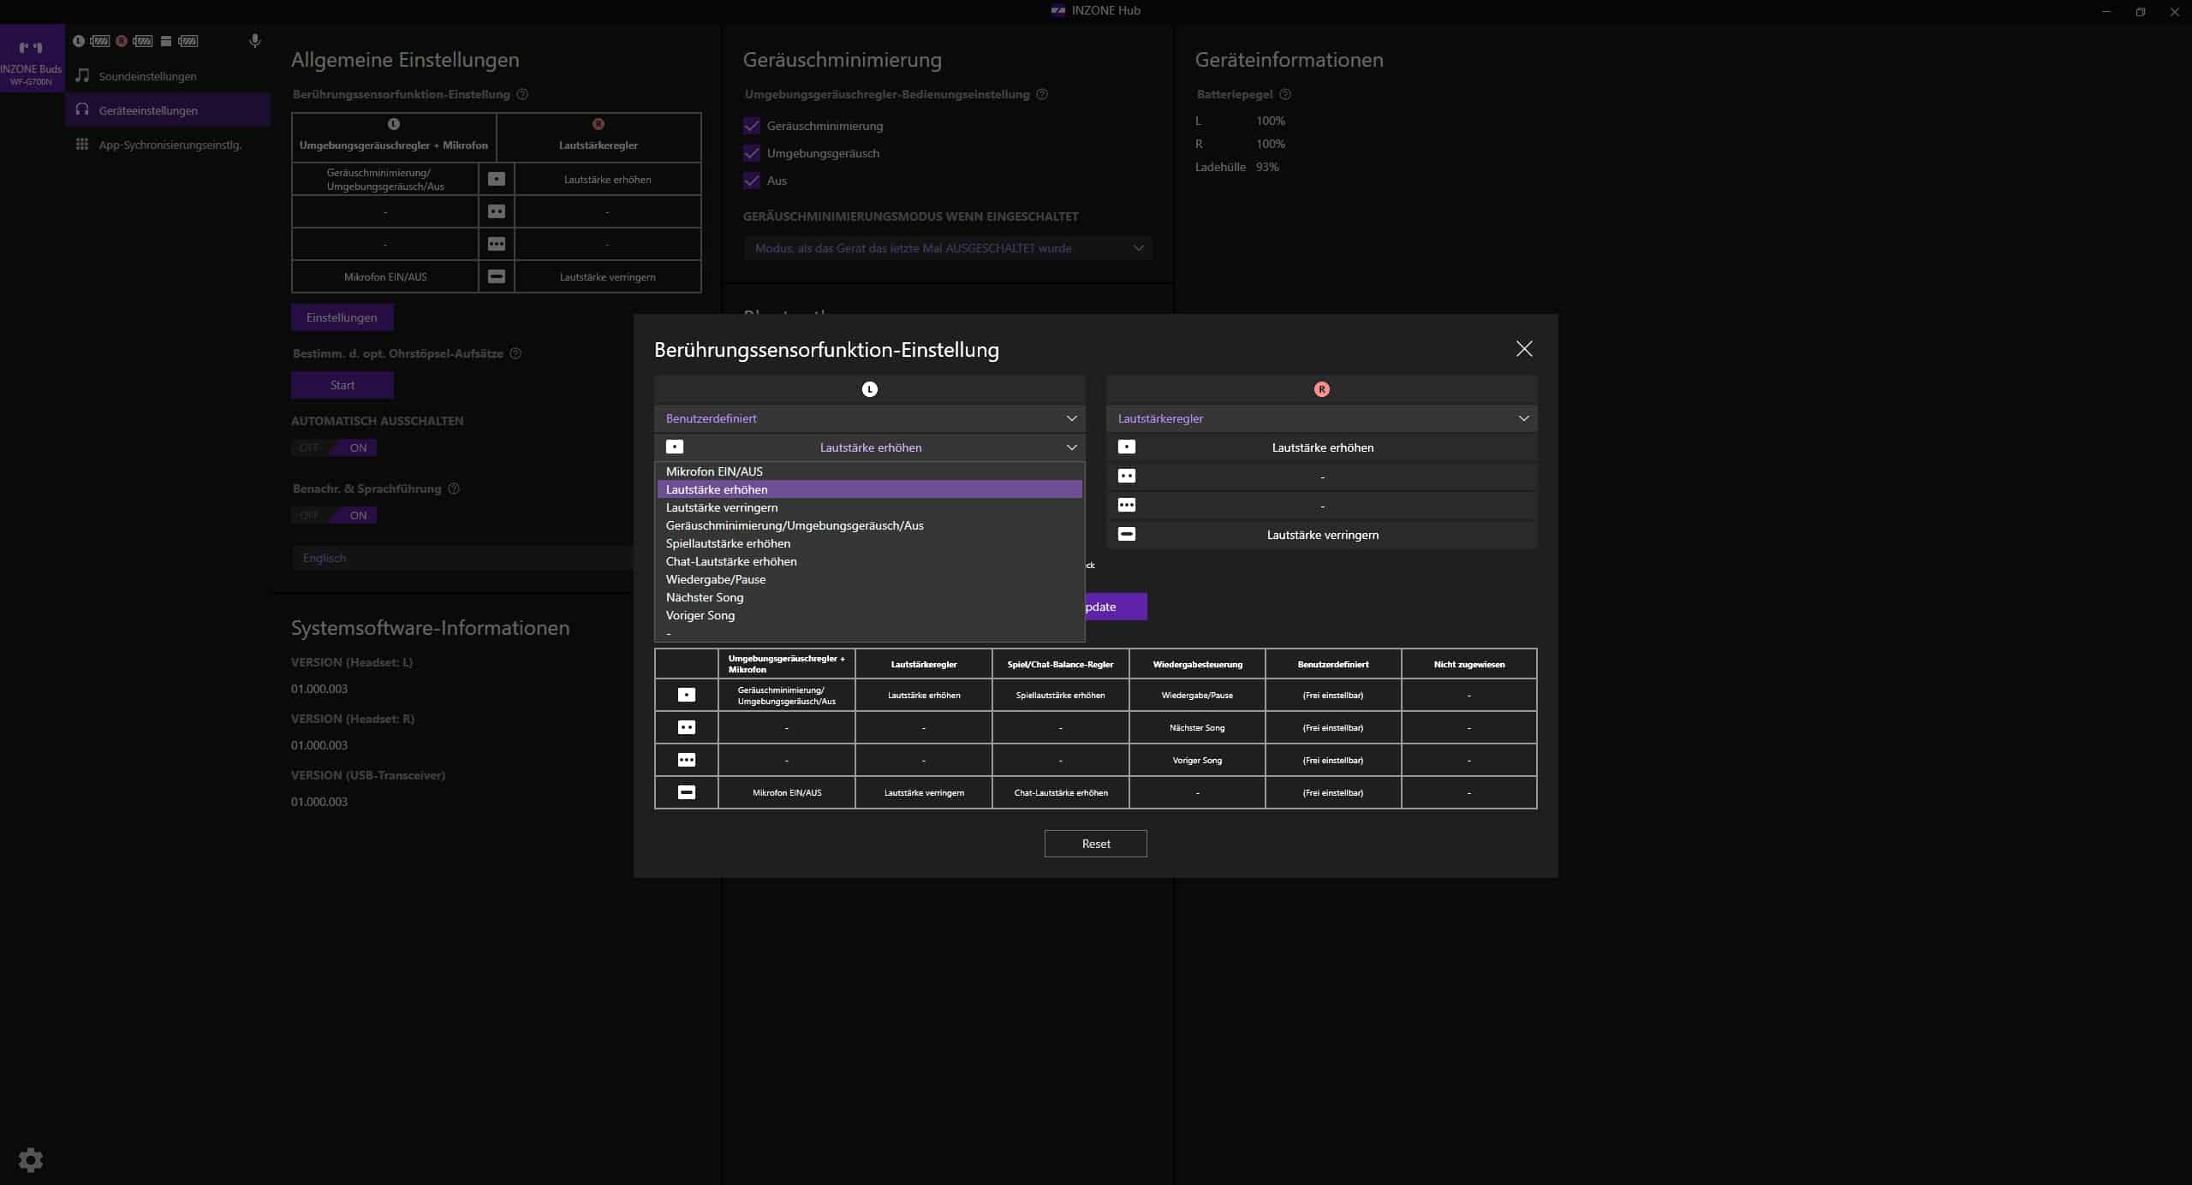Click help icon beside Batteriepegel
Viewport: 2192px width, 1185px height.
[1284, 94]
